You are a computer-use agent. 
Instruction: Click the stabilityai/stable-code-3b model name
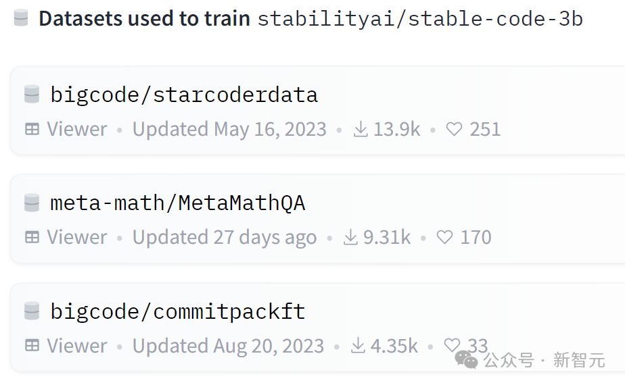point(420,18)
